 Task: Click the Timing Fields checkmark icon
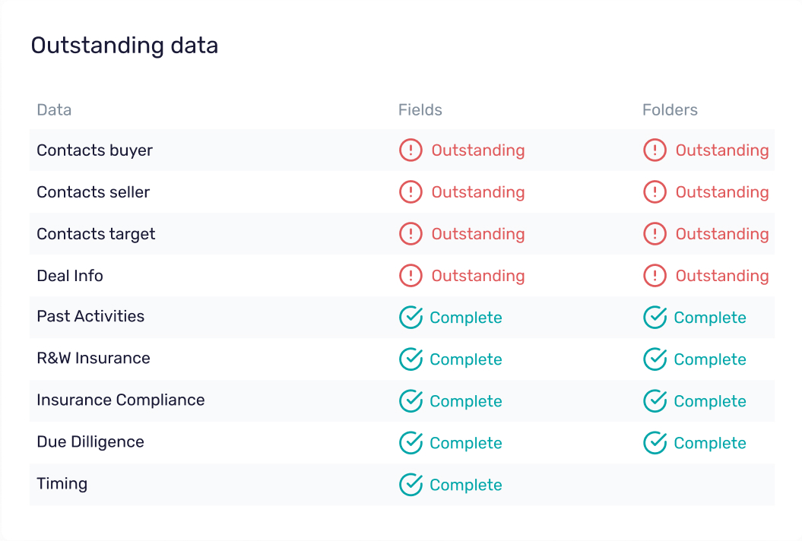[411, 485]
